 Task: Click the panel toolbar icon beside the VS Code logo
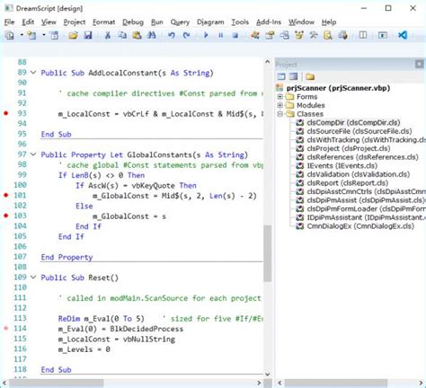pos(383,35)
